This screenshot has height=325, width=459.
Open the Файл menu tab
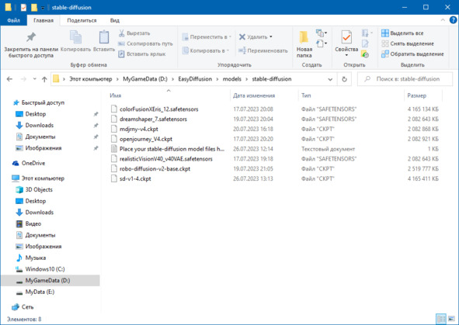pos(13,20)
